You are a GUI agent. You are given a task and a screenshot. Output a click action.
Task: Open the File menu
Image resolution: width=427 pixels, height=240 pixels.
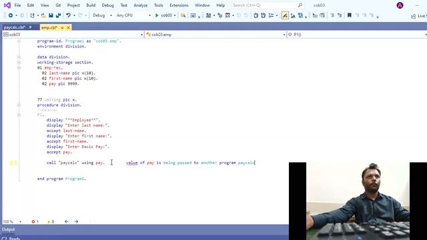point(17,5)
